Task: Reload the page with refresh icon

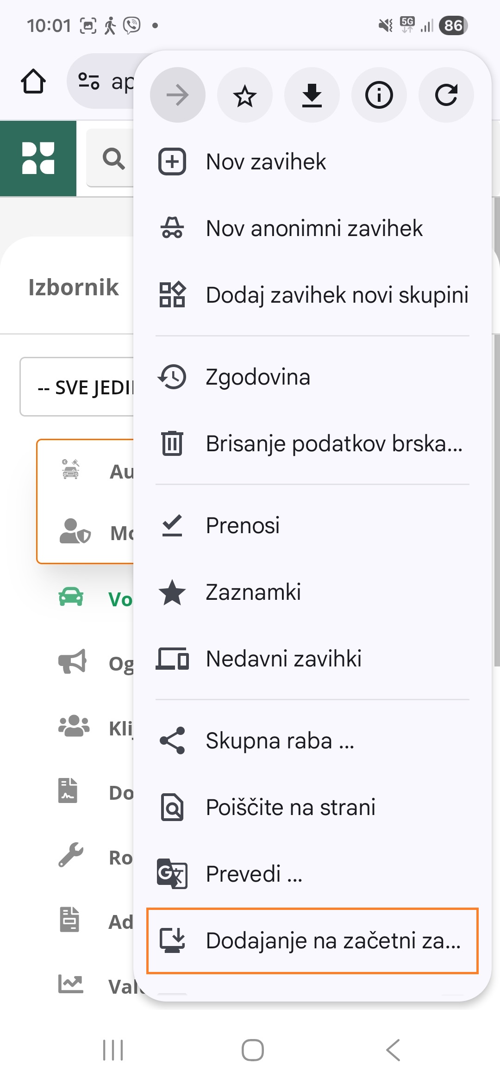Action: pos(446,95)
